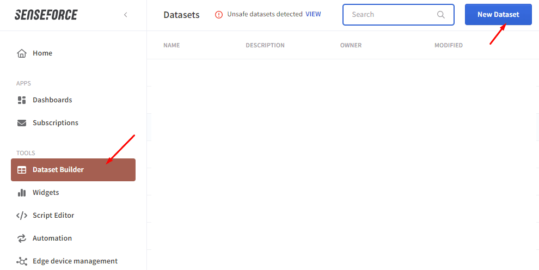Select Dataset Builder in the sidebar
This screenshot has height=270, width=539.
pos(73,170)
